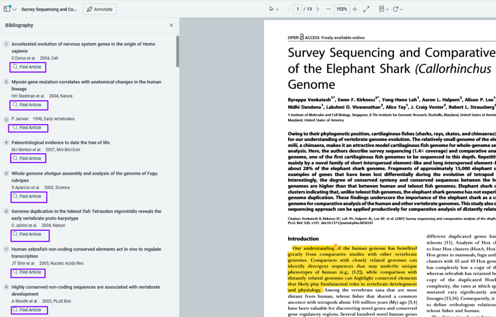Click the page number input field
The image size is (496, 317).
pos(298,9)
